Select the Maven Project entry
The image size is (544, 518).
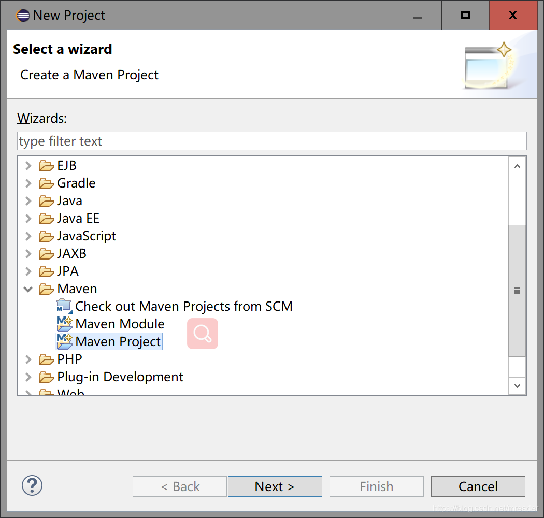click(118, 342)
